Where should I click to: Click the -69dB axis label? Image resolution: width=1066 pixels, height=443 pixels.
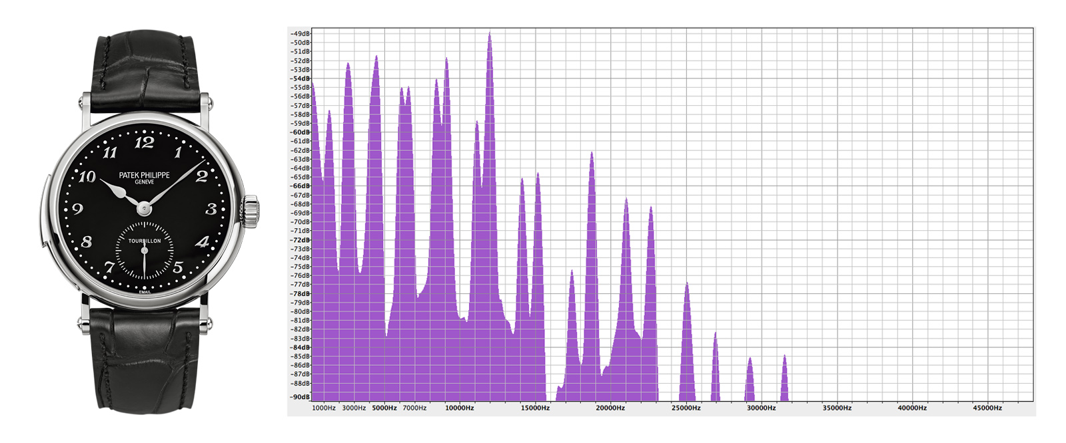click(x=300, y=213)
